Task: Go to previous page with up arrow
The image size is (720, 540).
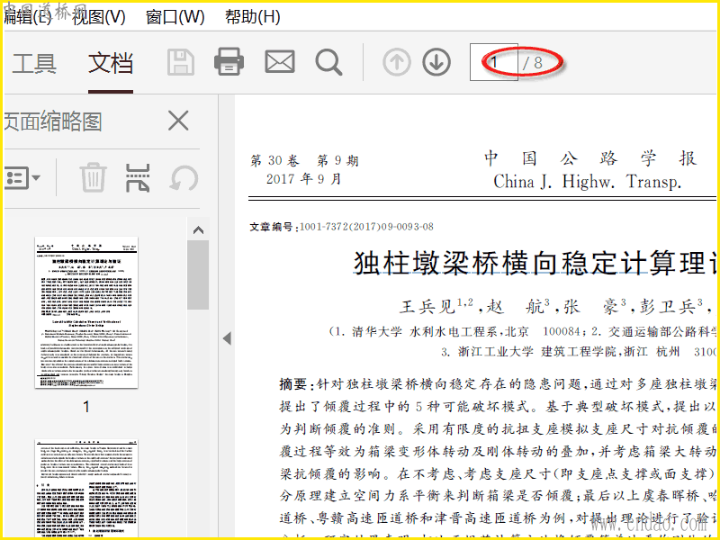Action: [397, 62]
